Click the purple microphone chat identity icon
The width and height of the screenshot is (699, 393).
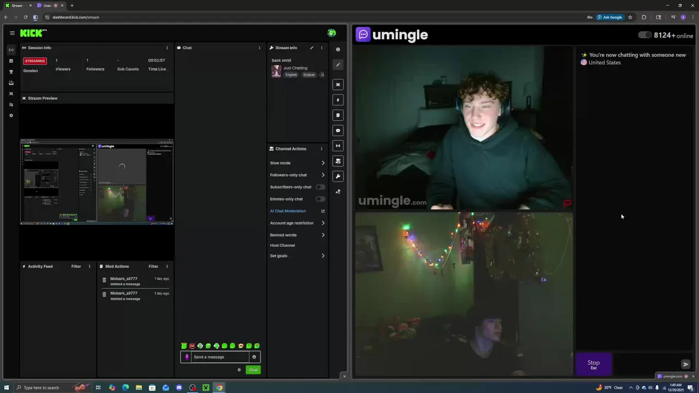(x=187, y=357)
